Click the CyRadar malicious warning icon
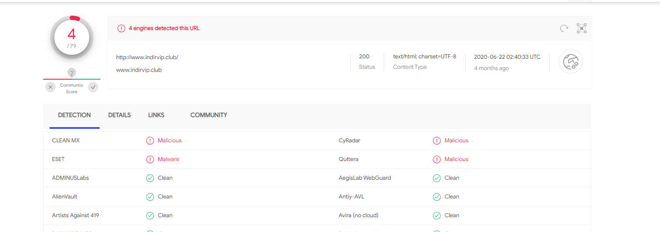The image size is (660, 232). [437, 141]
